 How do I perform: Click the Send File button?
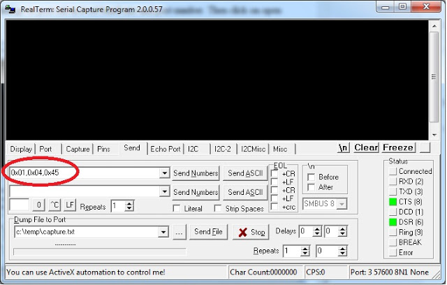coord(208,232)
